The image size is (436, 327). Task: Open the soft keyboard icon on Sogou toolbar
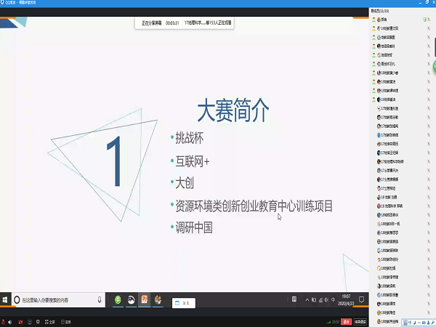point(424,323)
